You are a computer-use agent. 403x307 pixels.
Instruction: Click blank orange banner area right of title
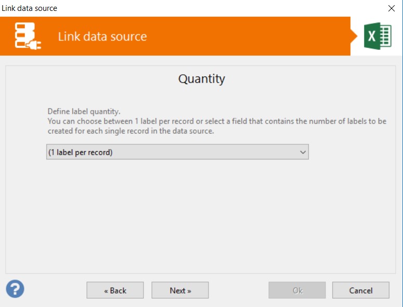[246, 36]
